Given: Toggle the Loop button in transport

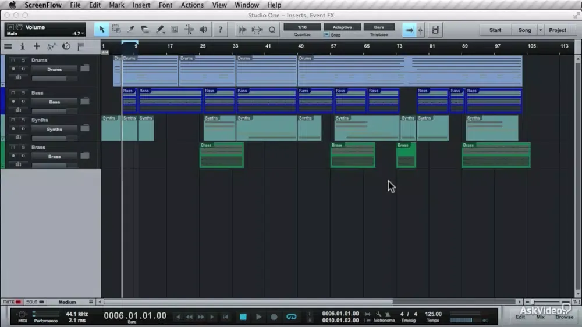Looking at the screenshot, I should pyautogui.click(x=292, y=317).
